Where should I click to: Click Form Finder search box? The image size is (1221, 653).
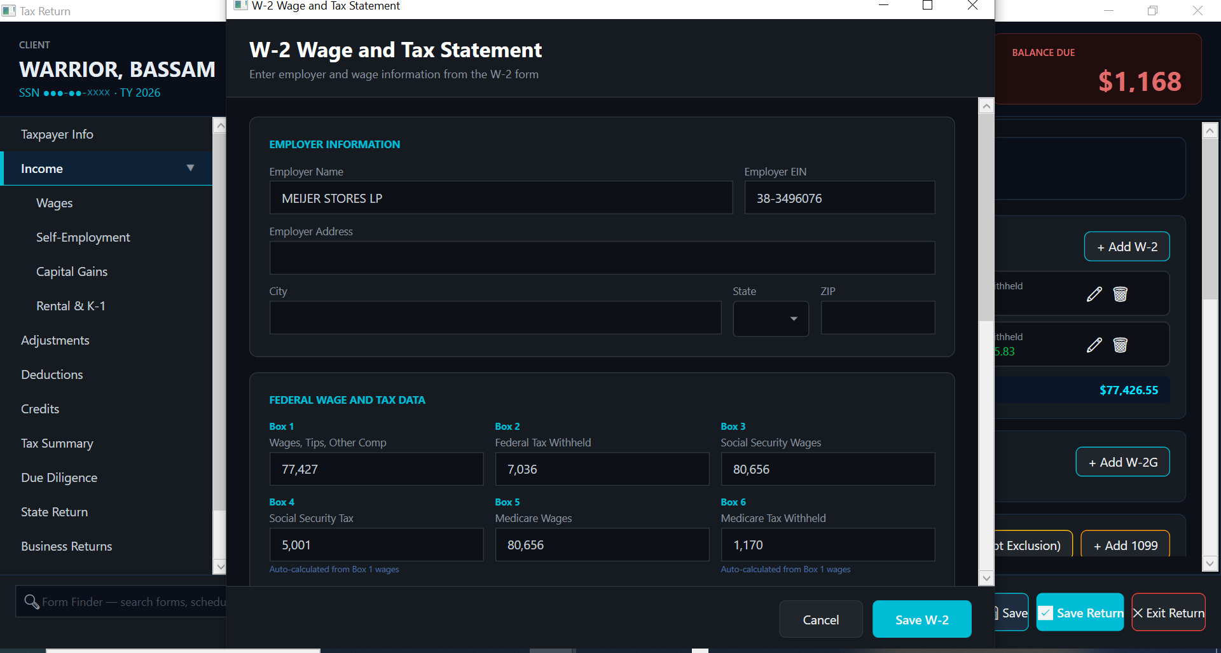[121, 601]
